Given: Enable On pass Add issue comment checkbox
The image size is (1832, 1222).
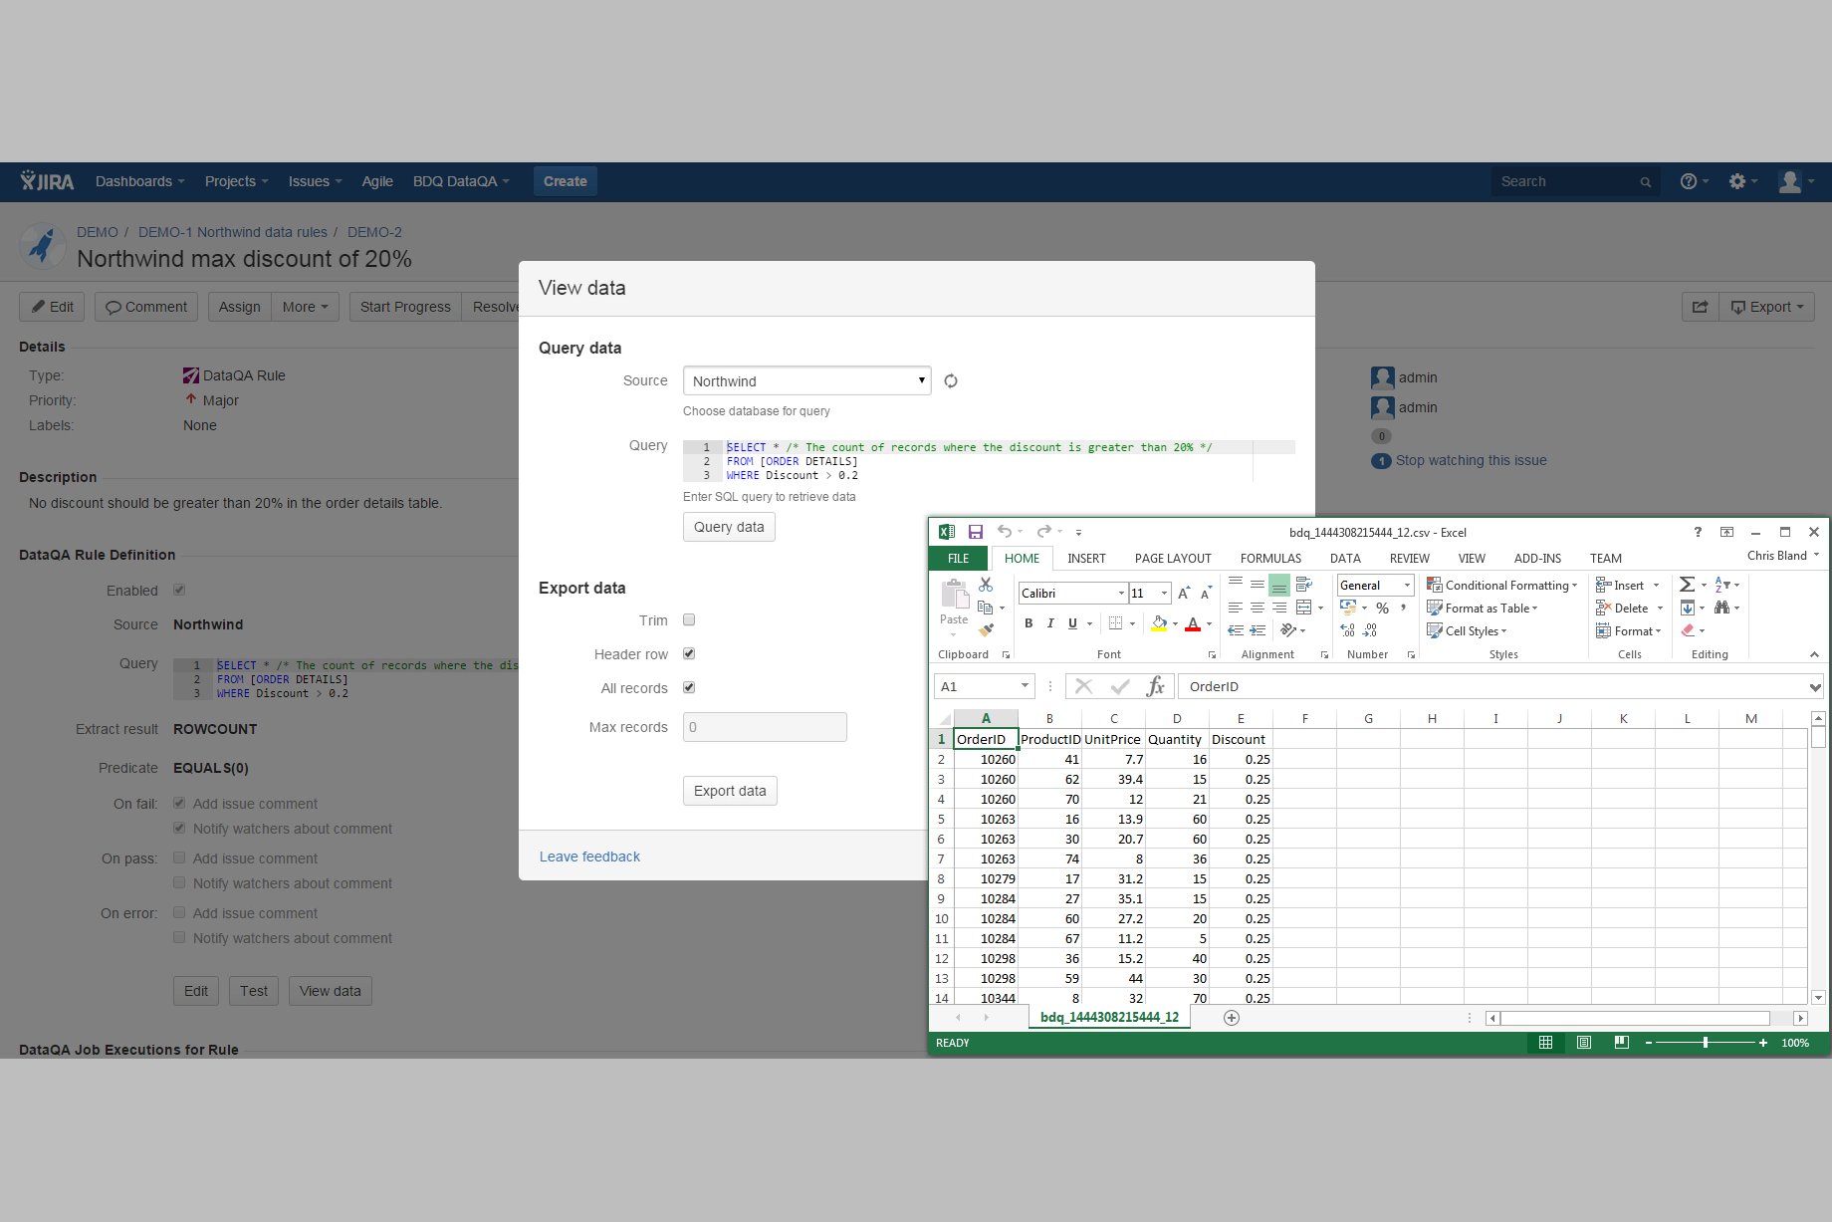Looking at the screenshot, I should pos(179,857).
